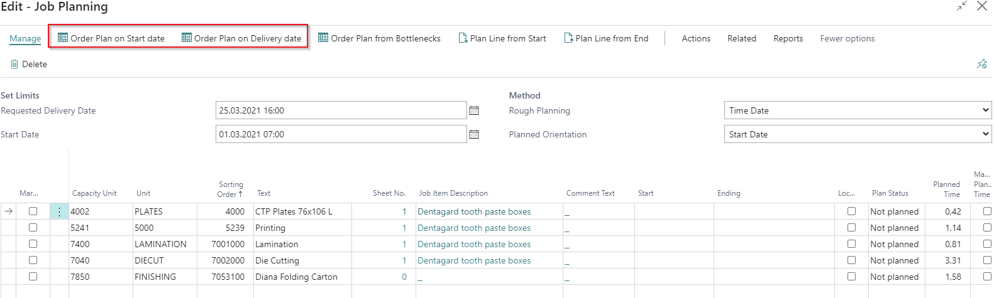Image resolution: width=994 pixels, height=298 pixels.
Task: Open Dentagard link in CTP Plates row
Action: (x=474, y=212)
